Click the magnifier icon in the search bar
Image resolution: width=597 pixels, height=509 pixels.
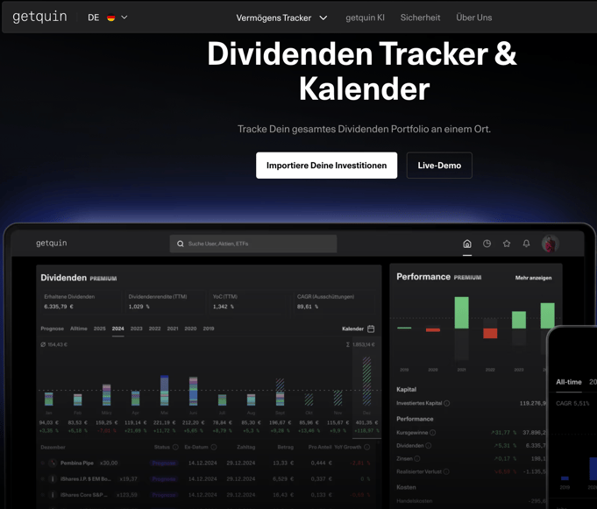[x=181, y=244]
